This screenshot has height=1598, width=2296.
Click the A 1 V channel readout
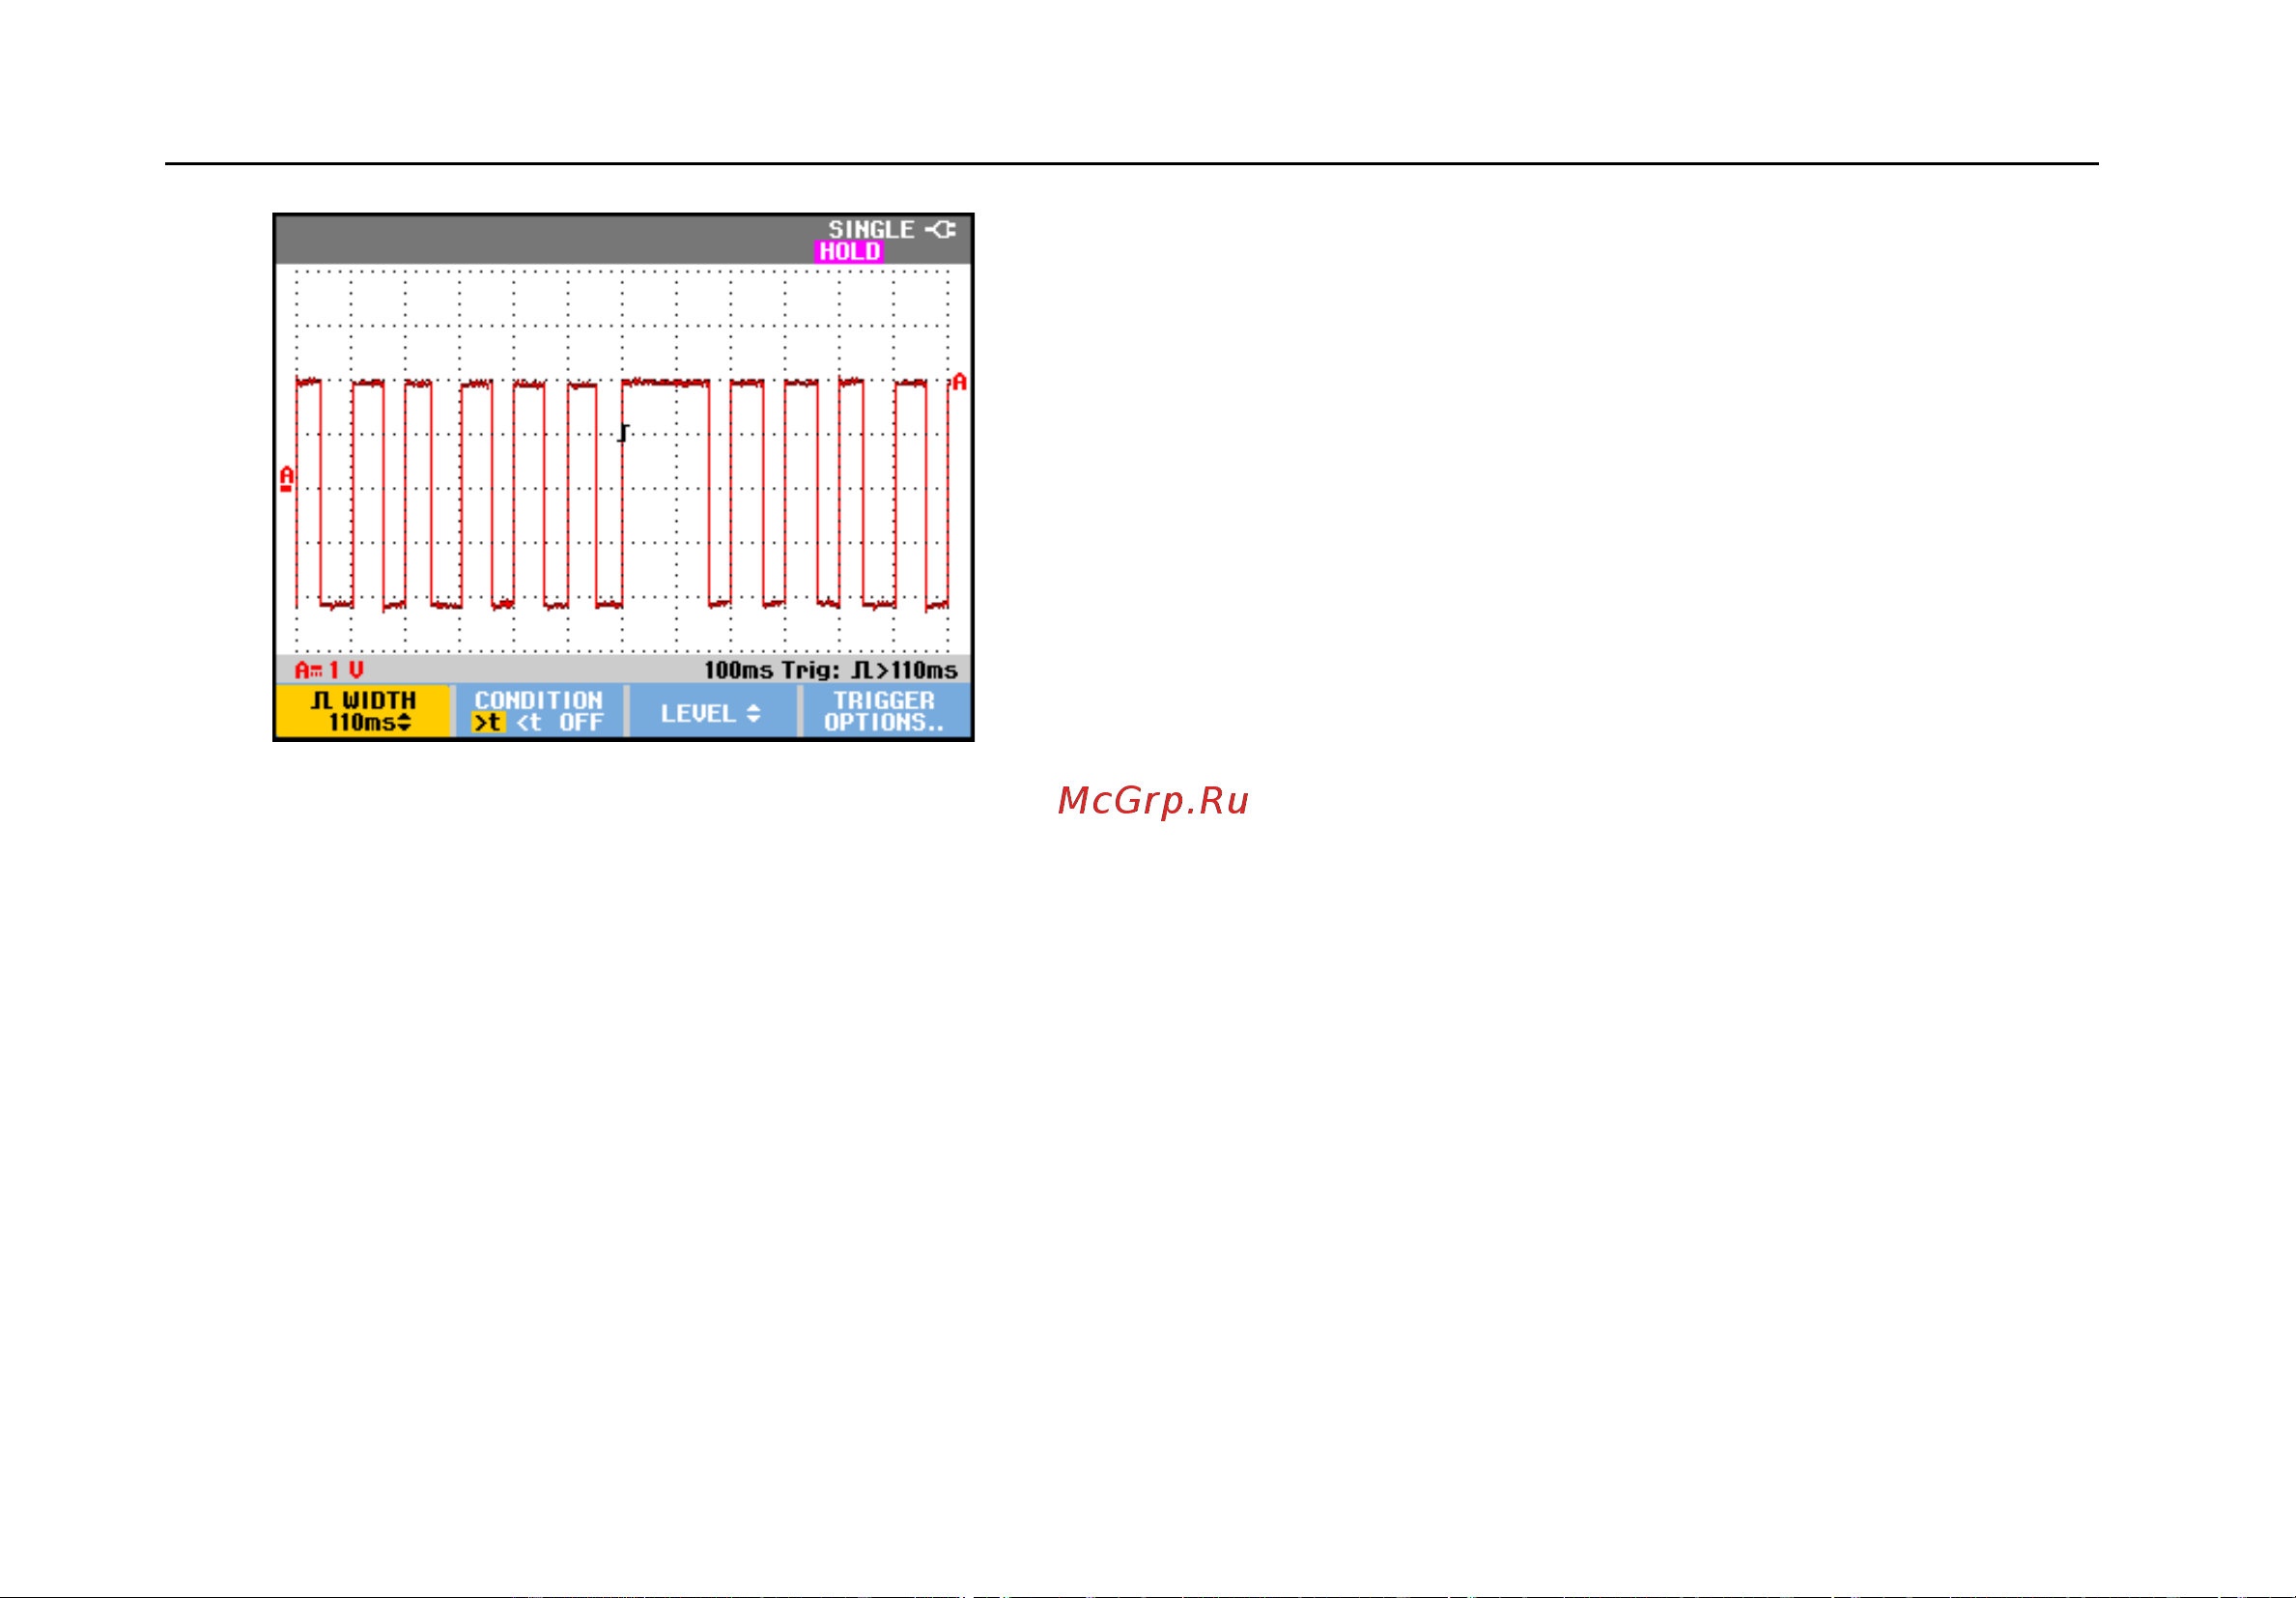[329, 670]
